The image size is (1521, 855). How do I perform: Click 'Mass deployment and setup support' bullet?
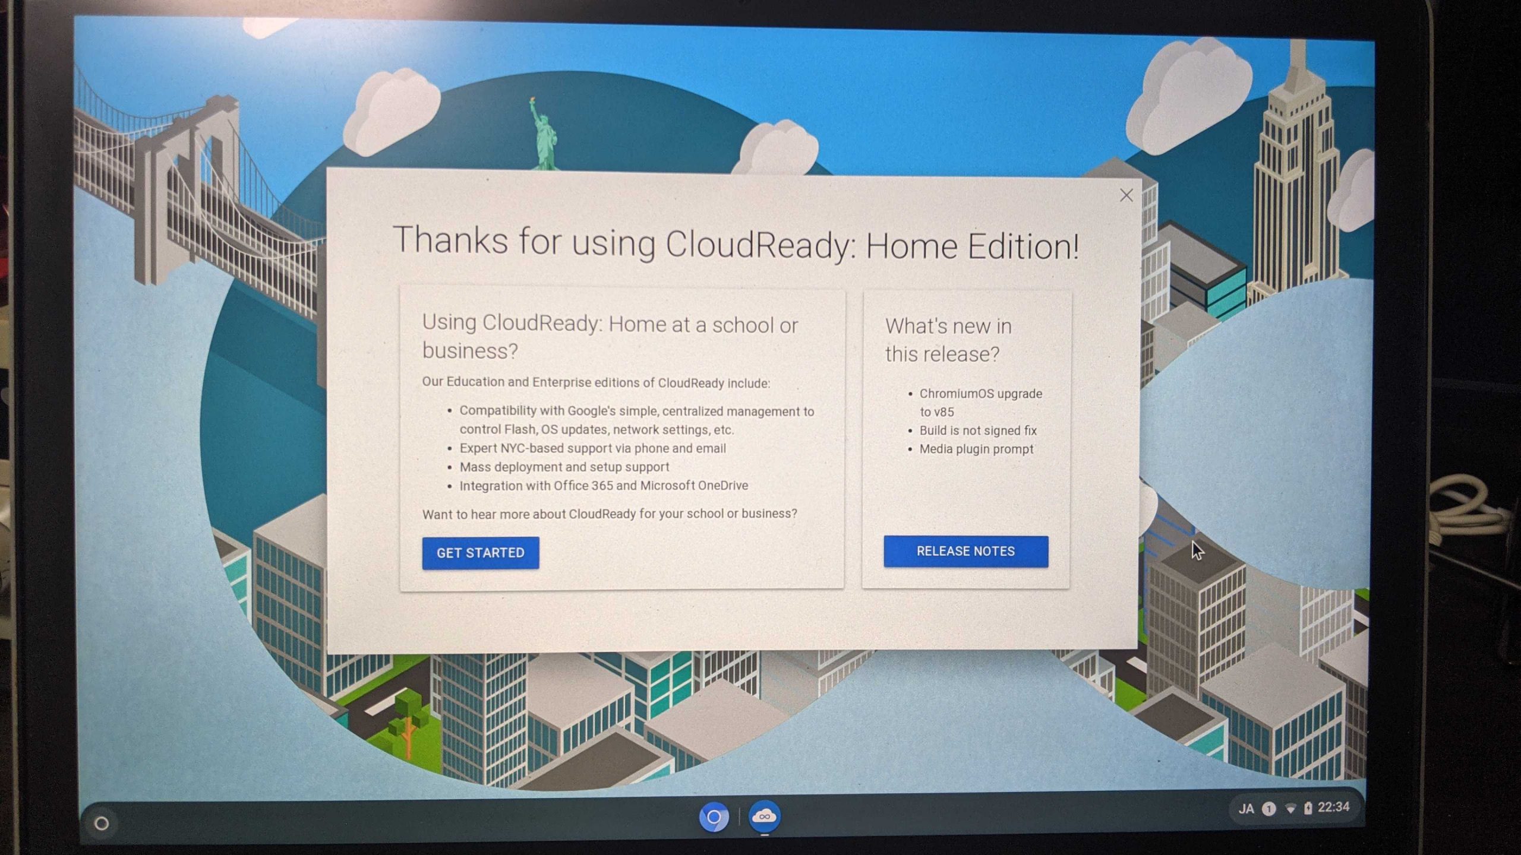(x=564, y=467)
